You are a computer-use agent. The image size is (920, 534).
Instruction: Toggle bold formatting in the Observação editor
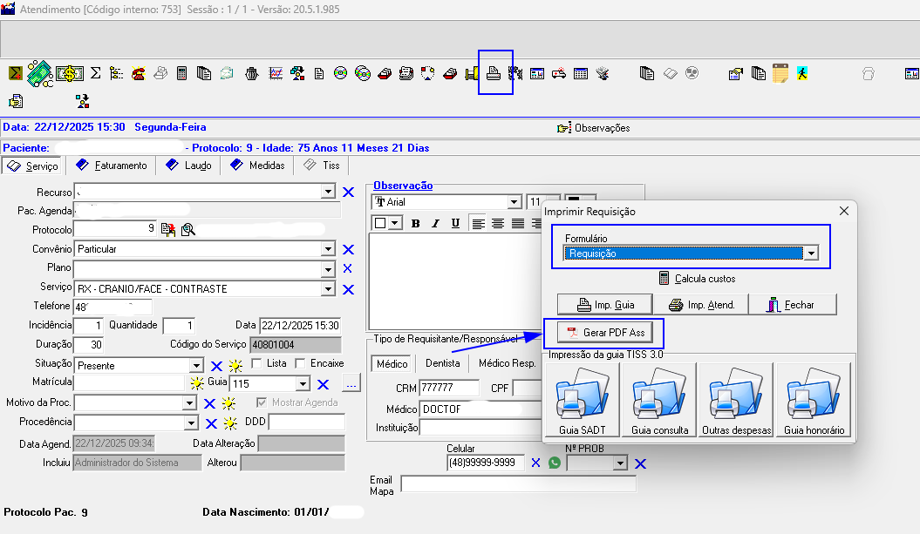416,223
